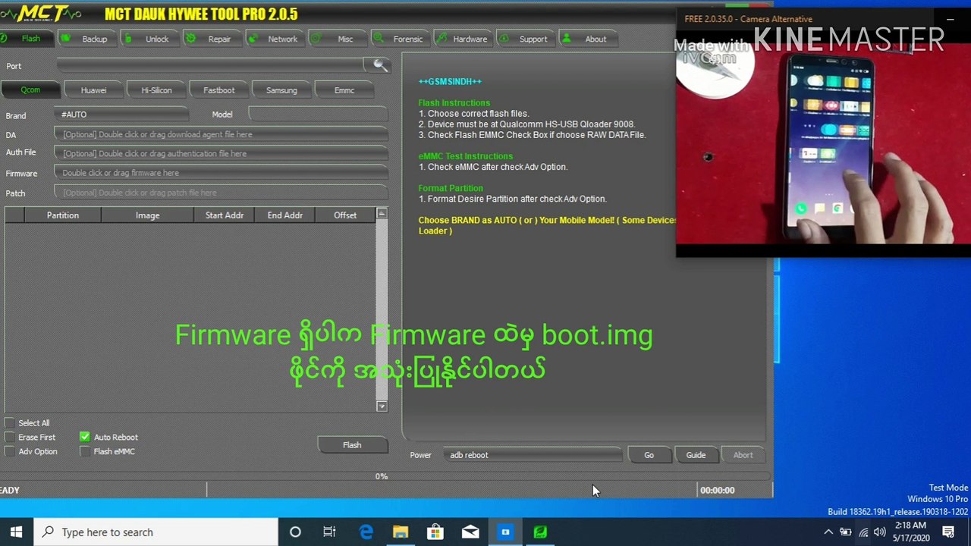
Task: Open the Model dropdown field
Action: tap(319, 115)
